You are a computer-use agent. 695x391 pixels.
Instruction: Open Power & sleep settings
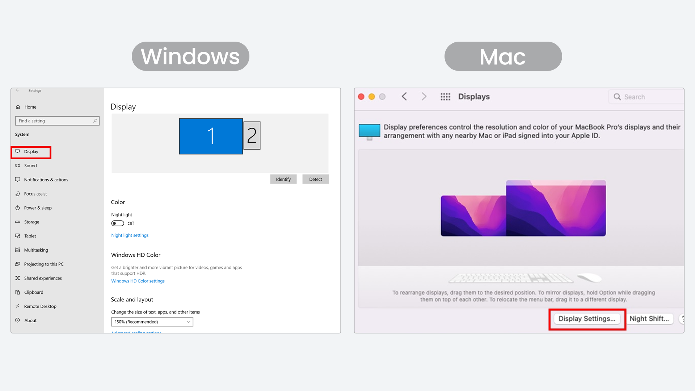(x=38, y=208)
